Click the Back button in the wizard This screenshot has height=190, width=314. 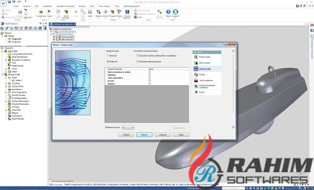126,135
